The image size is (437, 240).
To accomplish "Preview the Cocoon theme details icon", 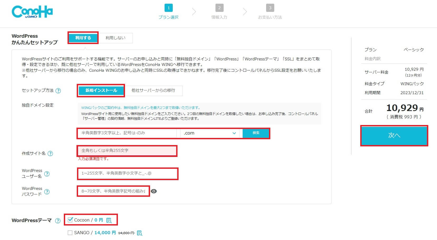I will click(109, 220).
